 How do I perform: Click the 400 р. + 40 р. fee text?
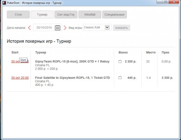coord(44,85)
